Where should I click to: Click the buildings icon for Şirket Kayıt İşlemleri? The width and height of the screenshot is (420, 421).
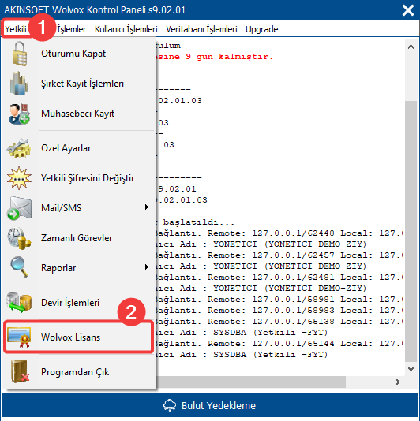pos(19,84)
